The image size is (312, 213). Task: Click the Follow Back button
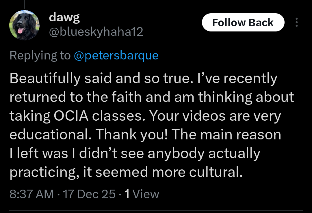(x=243, y=23)
